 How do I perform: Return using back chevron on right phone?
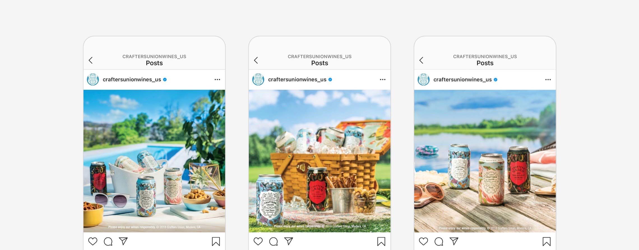click(x=421, y=60)
